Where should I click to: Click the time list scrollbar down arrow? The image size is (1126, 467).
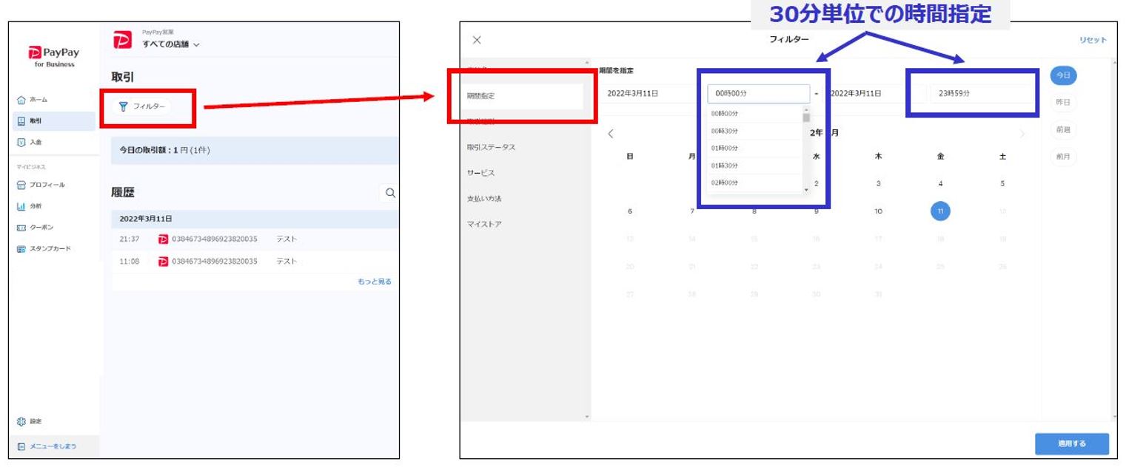tap(806, 190)
